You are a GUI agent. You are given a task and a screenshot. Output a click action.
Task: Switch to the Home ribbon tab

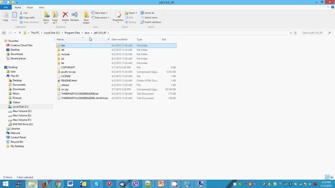tap(18, 7)
